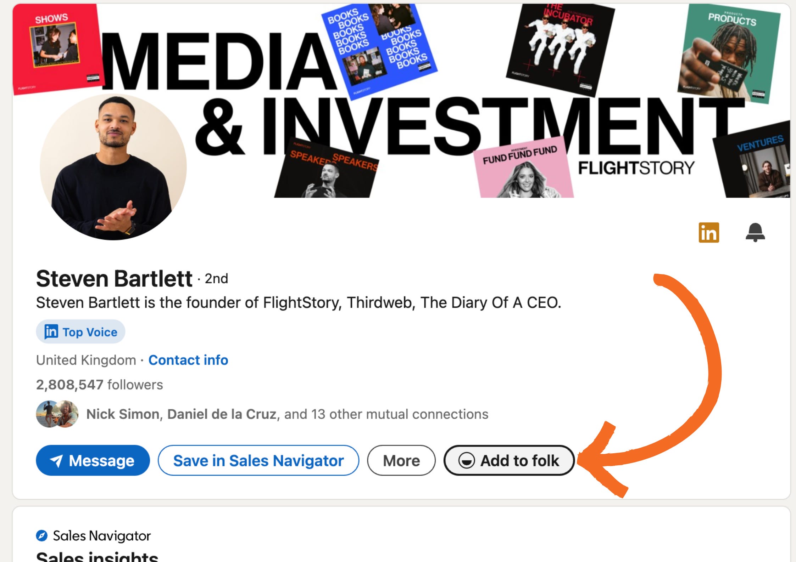
Task: Open the Contact info link
Action: pyautogui.click(x=188, y=360)
